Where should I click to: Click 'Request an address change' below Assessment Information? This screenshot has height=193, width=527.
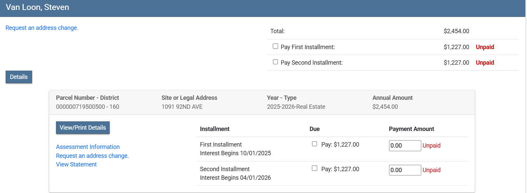point(92,156)
